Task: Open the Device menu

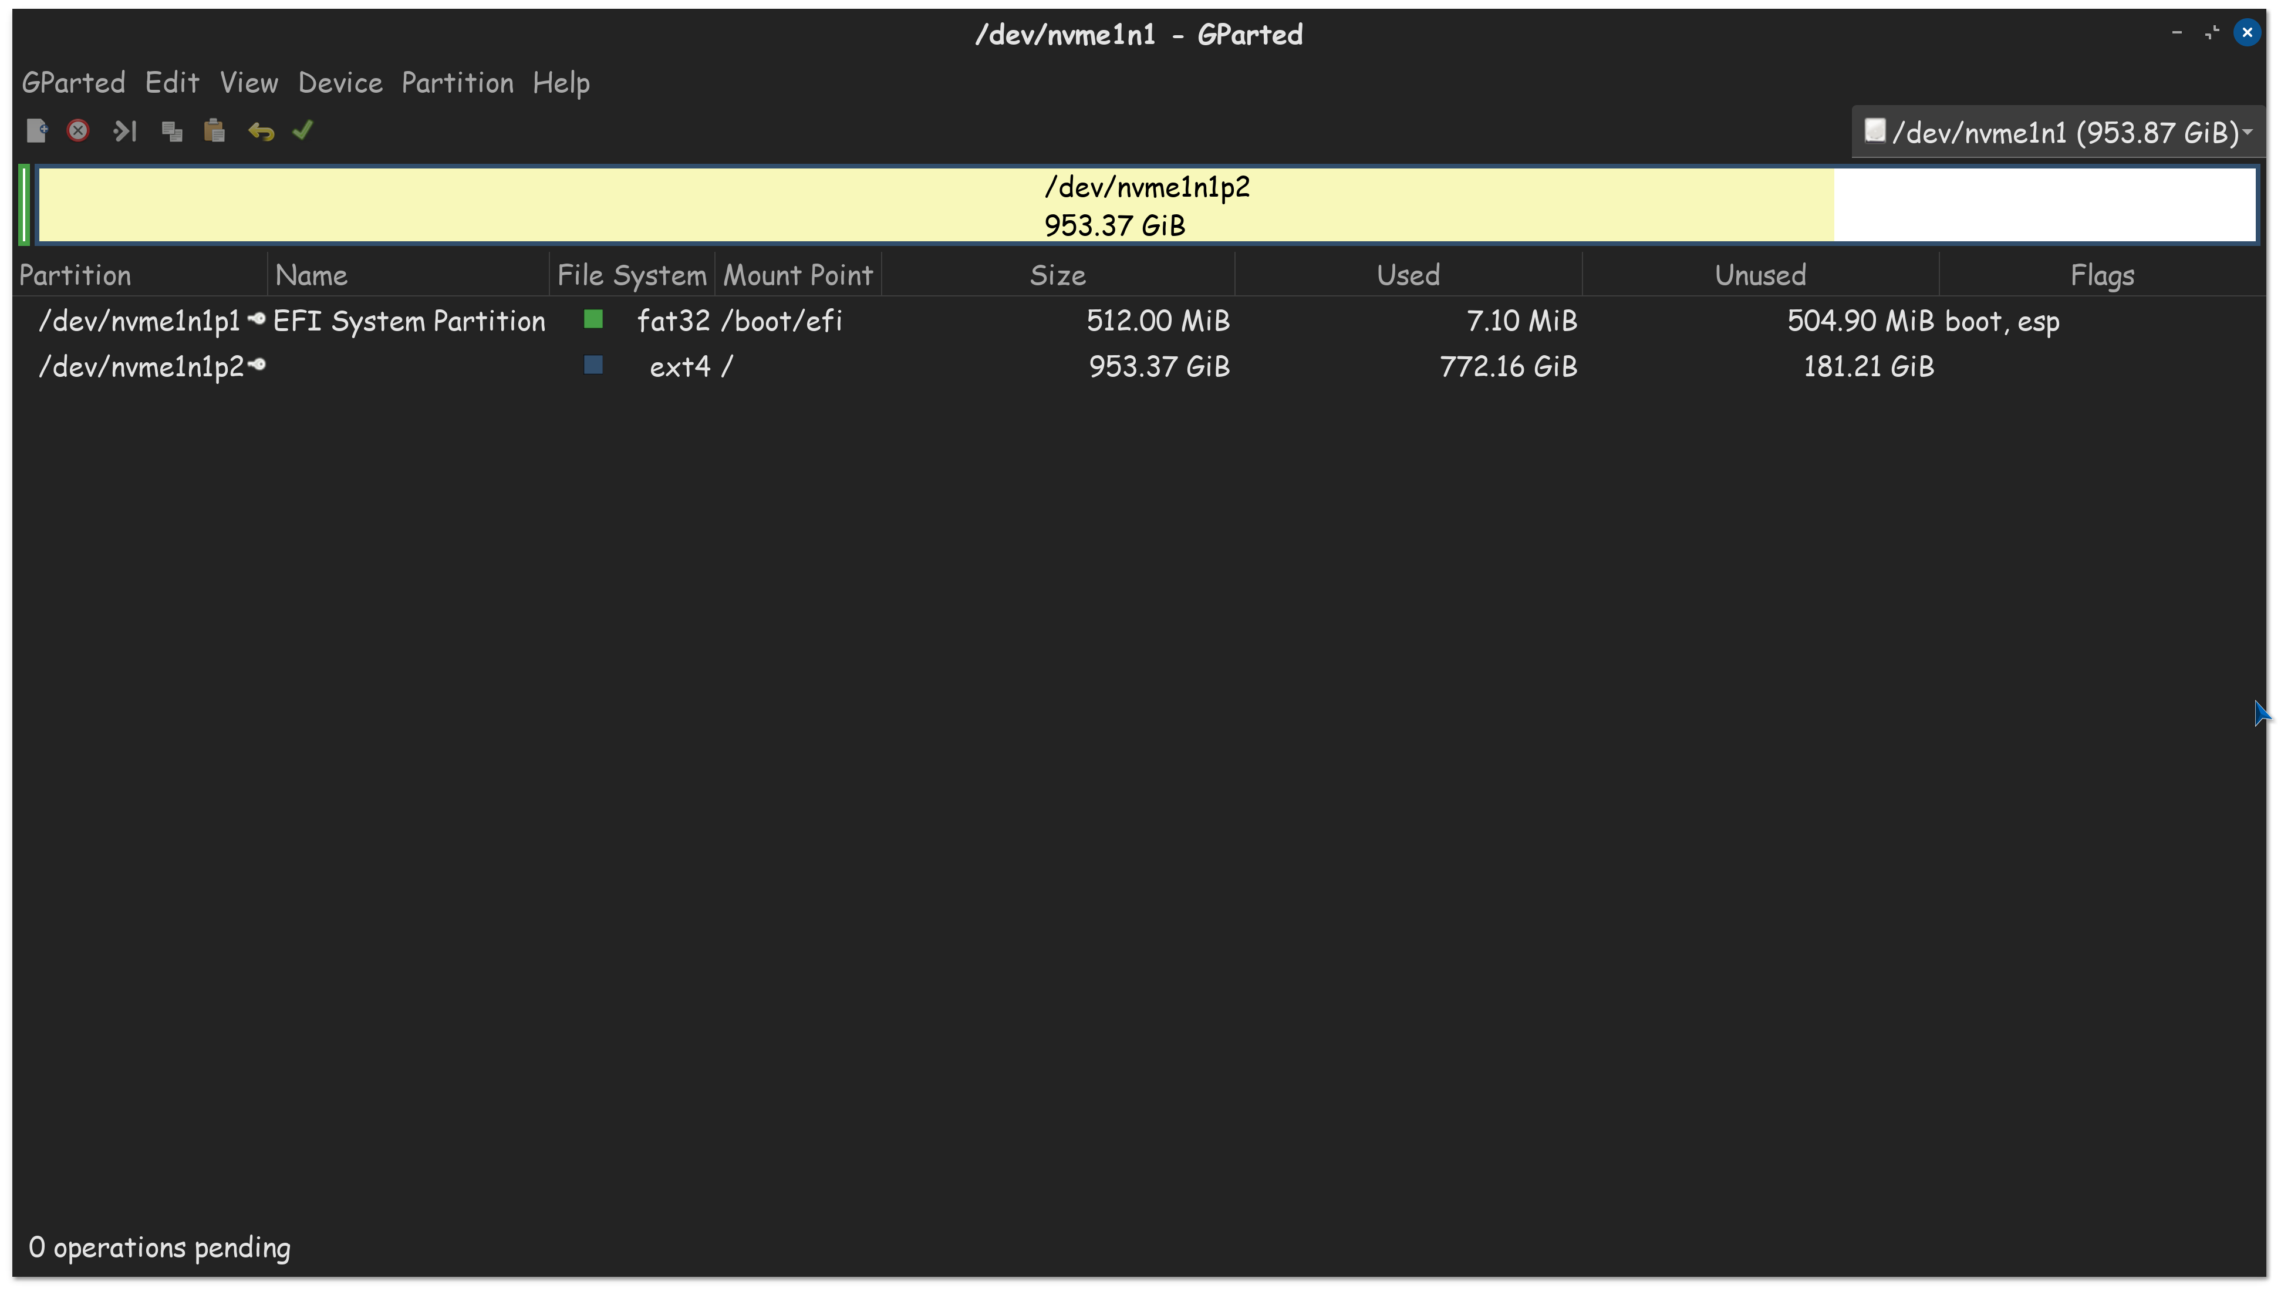Action: pos(340,83)
